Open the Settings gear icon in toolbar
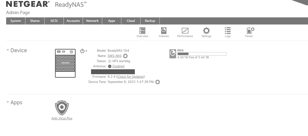This screenshot has width=308, height=136. click(x=206, y=30)
